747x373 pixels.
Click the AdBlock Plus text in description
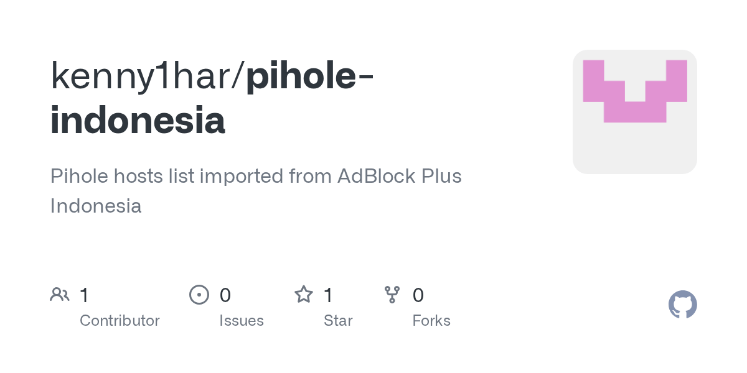(400, 176)
